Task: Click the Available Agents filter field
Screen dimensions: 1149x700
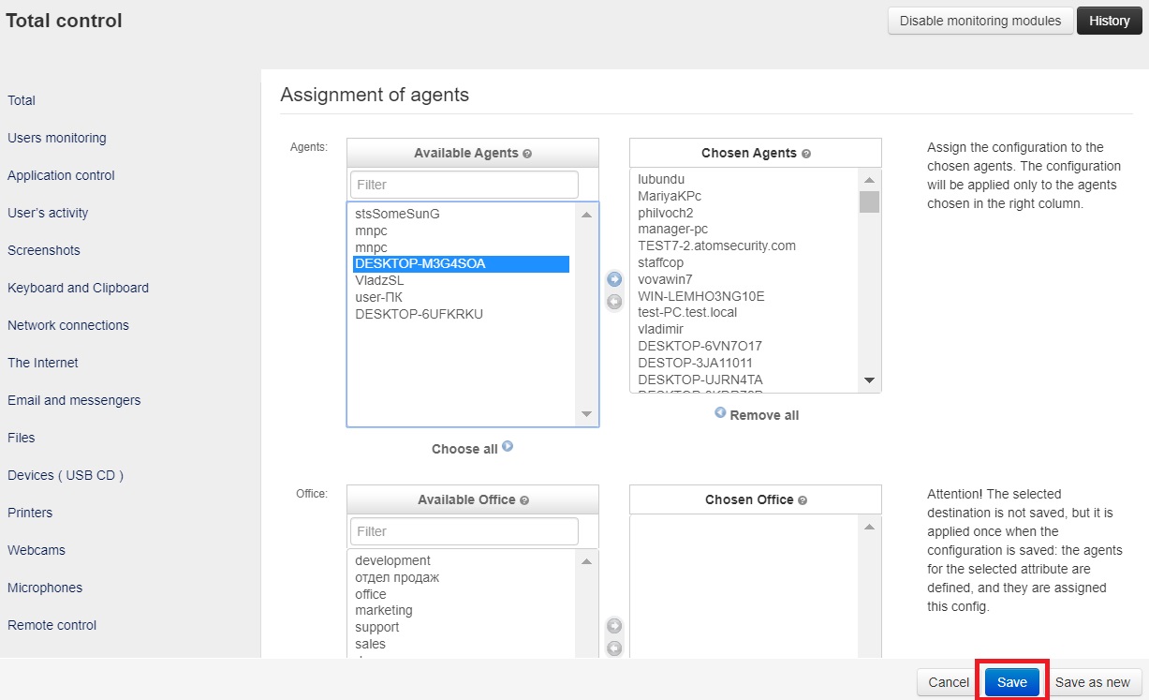Action: [464, 185]
